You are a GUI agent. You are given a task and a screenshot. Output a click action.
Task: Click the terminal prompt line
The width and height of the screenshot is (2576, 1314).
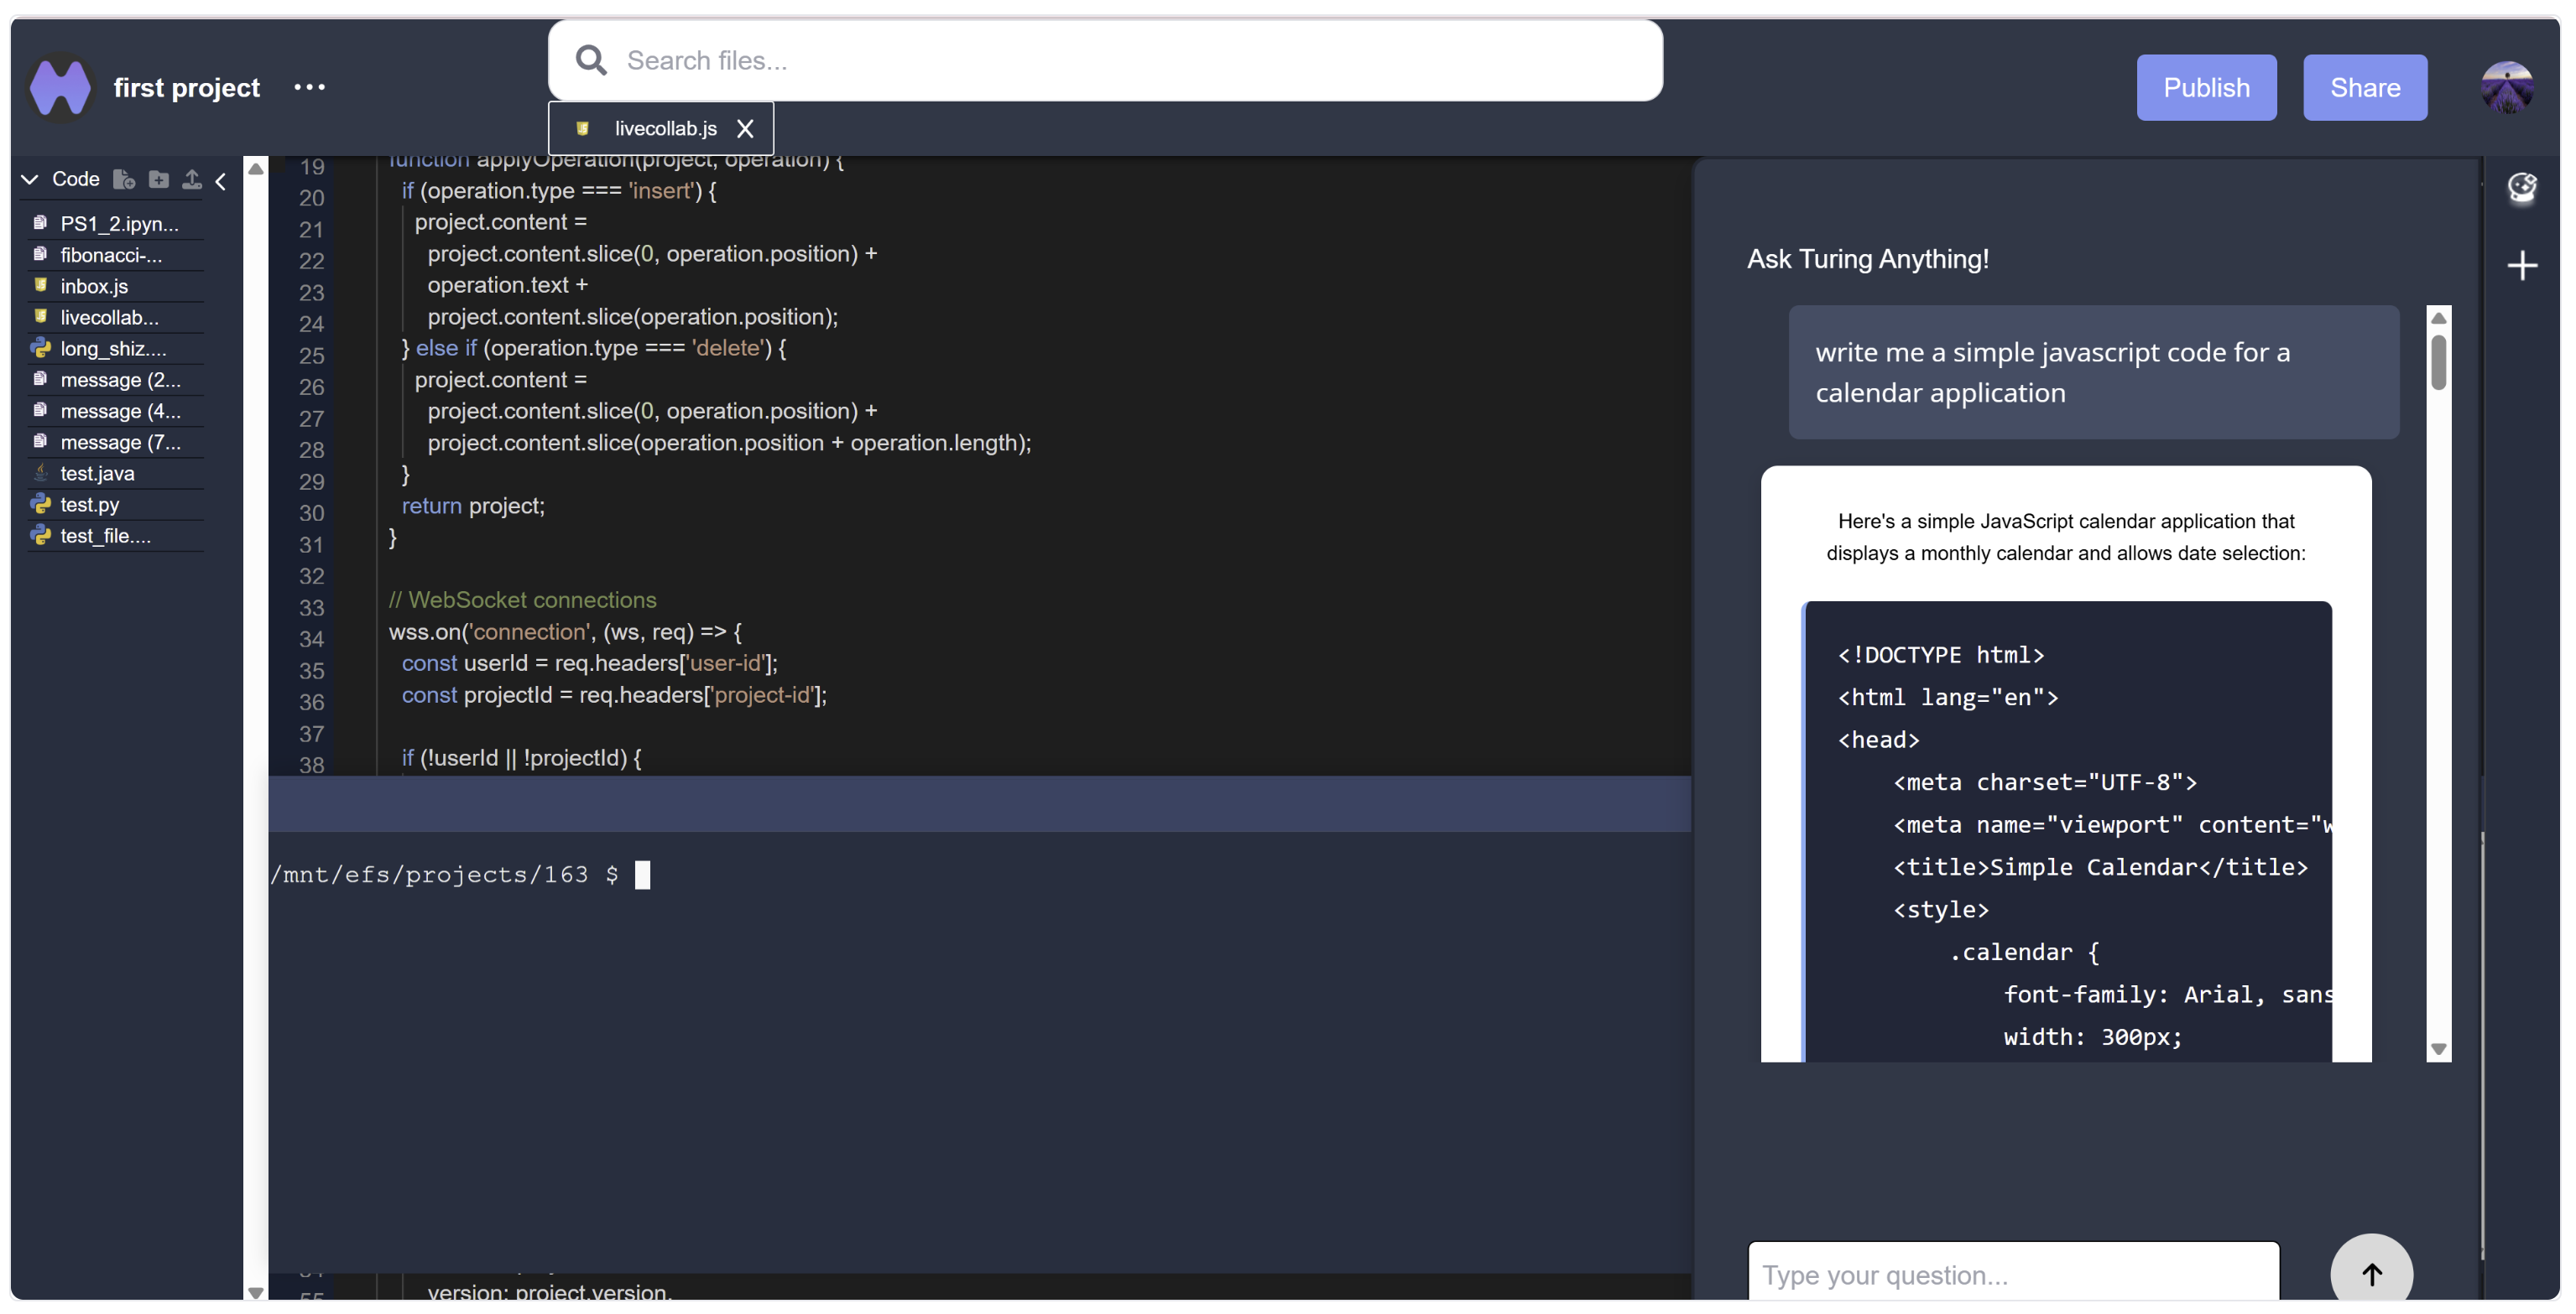coord(460,875)
